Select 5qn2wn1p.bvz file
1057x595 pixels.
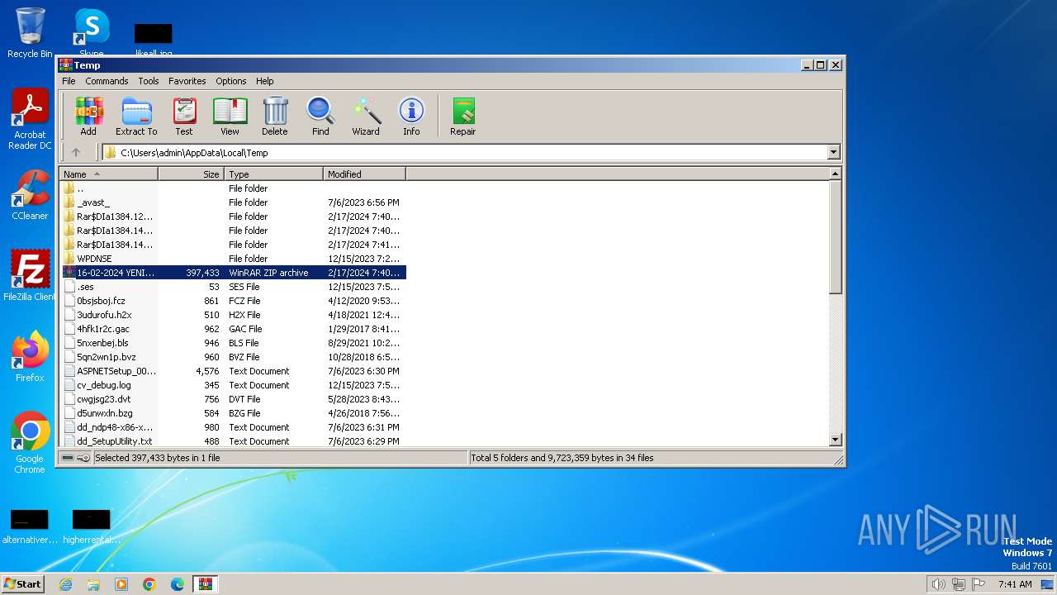(233, 357)
